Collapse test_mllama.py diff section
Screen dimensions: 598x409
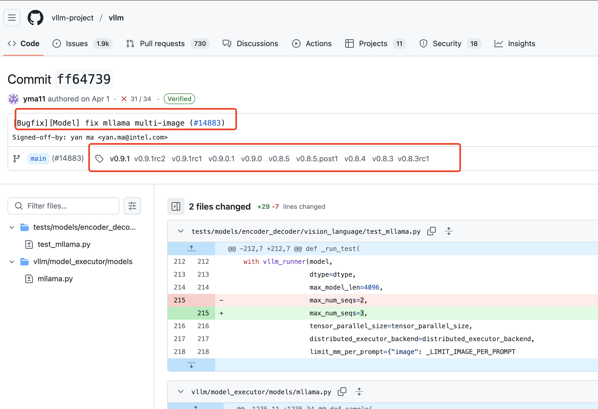[x=181, y=231]
